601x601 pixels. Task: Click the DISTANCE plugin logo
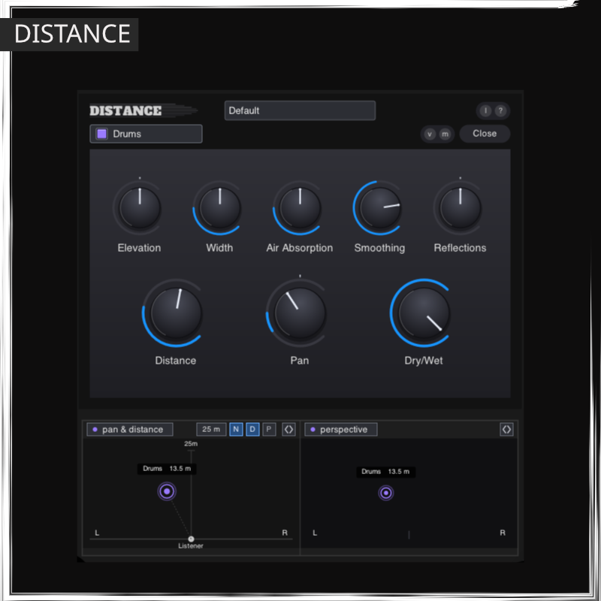[x=143, y=110]
